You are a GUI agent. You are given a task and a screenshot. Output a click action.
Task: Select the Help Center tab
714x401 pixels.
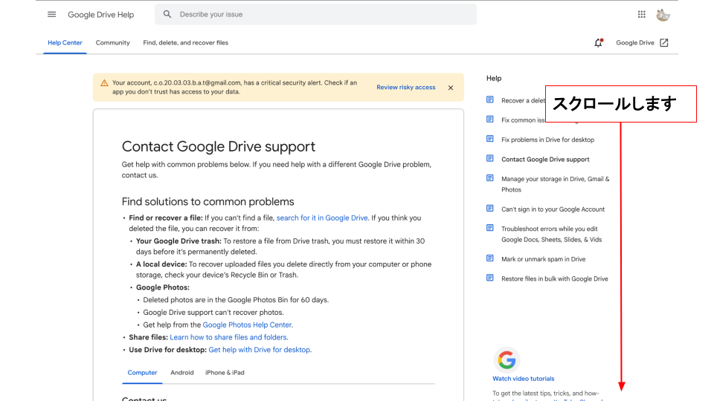point(65,43)
